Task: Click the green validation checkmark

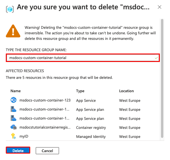Action: (x=156, y=58)
